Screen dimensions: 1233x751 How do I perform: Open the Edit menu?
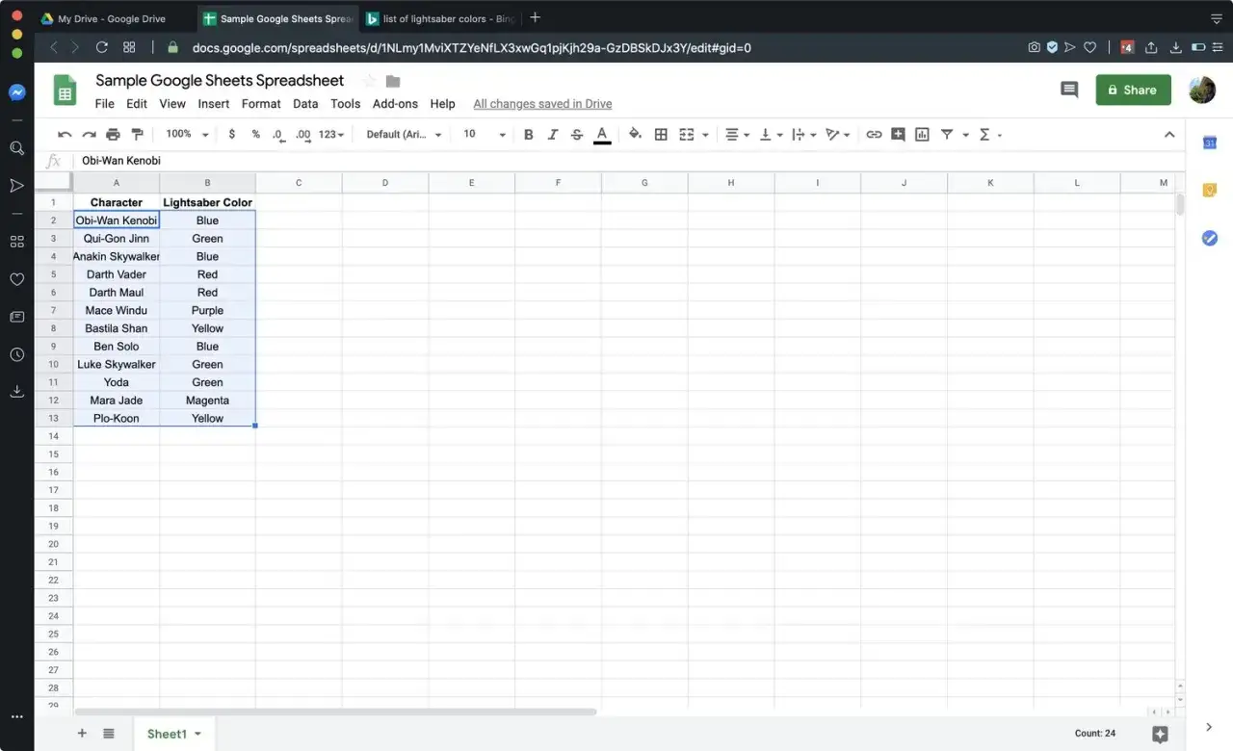(x=137, y=104)
